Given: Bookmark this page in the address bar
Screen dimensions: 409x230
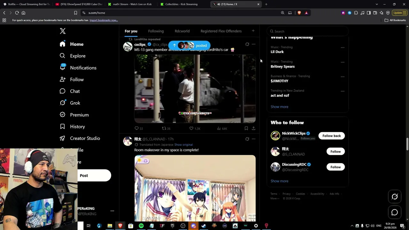Looking at the screenshot, I should click(x=75, y=13).
